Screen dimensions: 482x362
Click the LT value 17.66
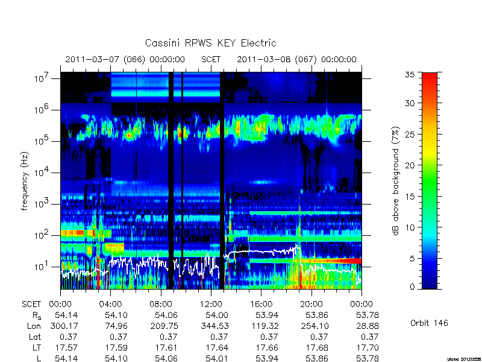click(x=267, y=348)
